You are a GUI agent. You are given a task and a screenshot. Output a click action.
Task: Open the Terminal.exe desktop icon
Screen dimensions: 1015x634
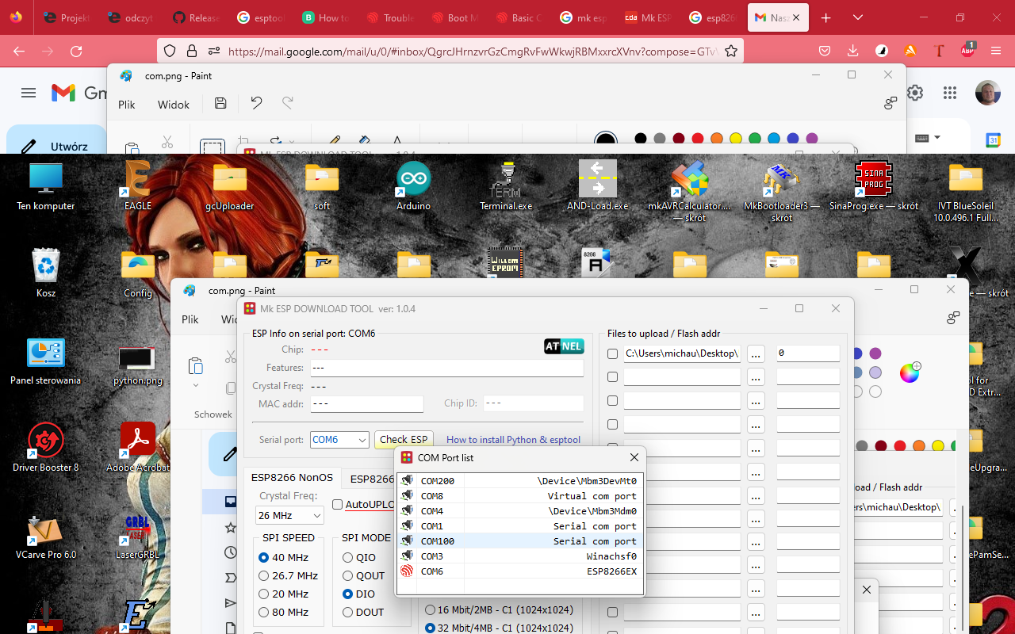pyautogui.click(x=506, y=185)
